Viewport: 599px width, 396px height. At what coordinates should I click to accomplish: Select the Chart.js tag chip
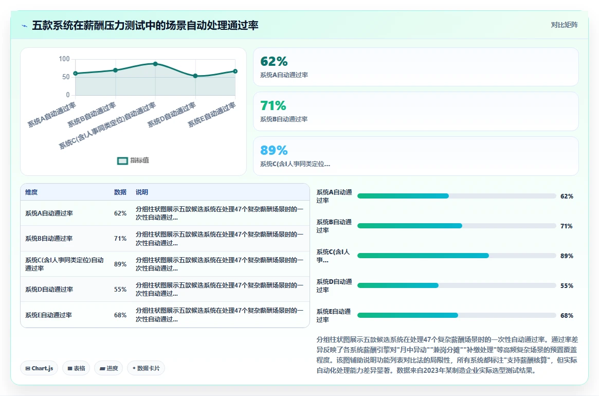click(x=39, y=368)
